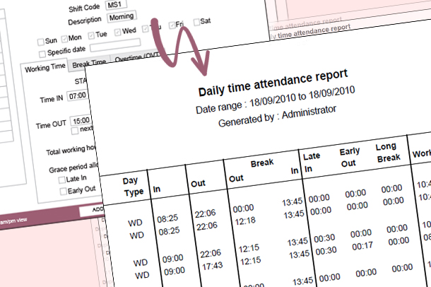Click the Date range line of report
The height and width of the screenshot is (287, 431).
(x=275, y=100)
